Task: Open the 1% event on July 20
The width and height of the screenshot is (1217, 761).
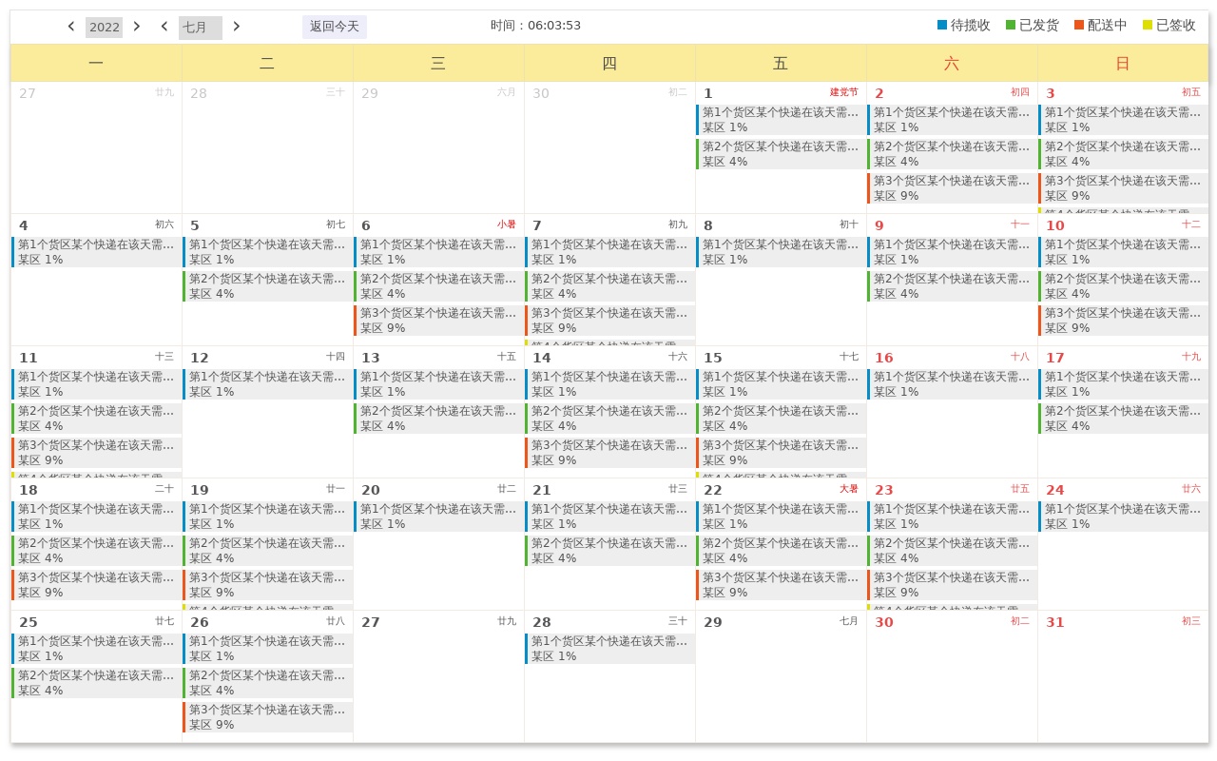Action: click(439, 517)
